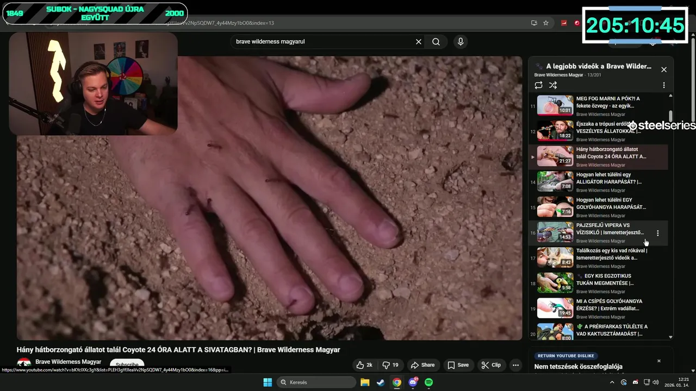Save the video to a playlist
Screen dimensions: 696x391
pyautogui.click(x=458, y=365)
